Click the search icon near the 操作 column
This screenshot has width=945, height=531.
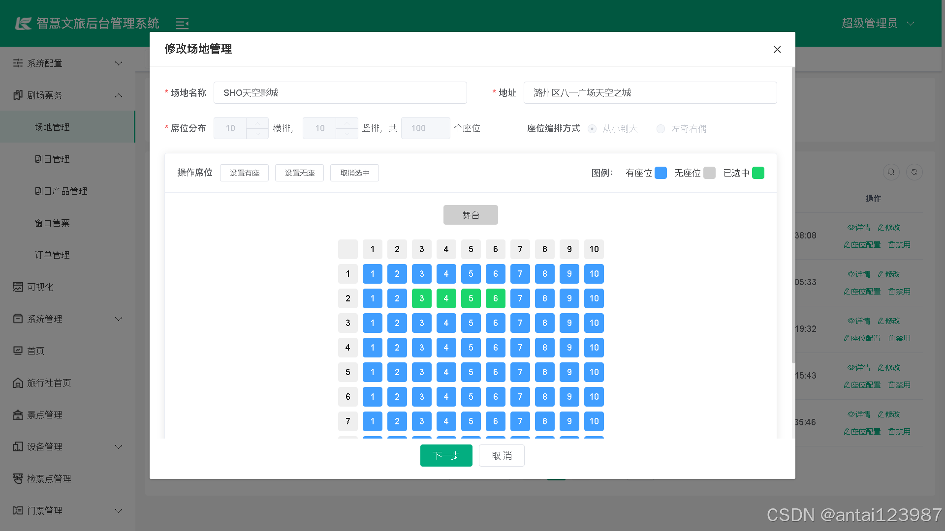point(891,172)
